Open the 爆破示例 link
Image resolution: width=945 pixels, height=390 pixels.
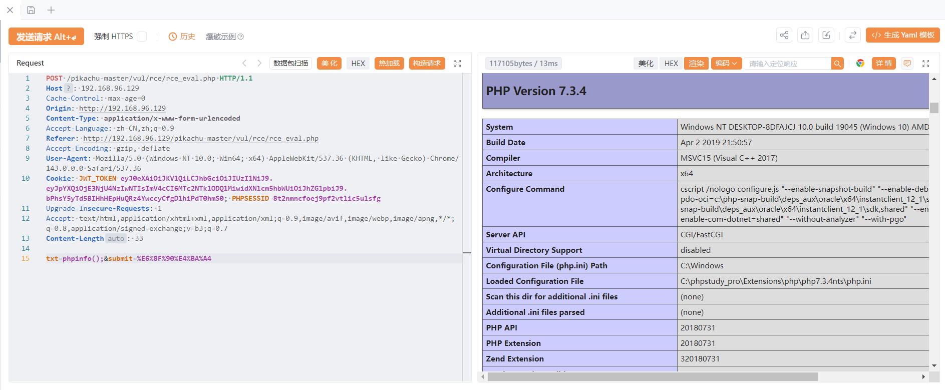[x=220, y=37]
